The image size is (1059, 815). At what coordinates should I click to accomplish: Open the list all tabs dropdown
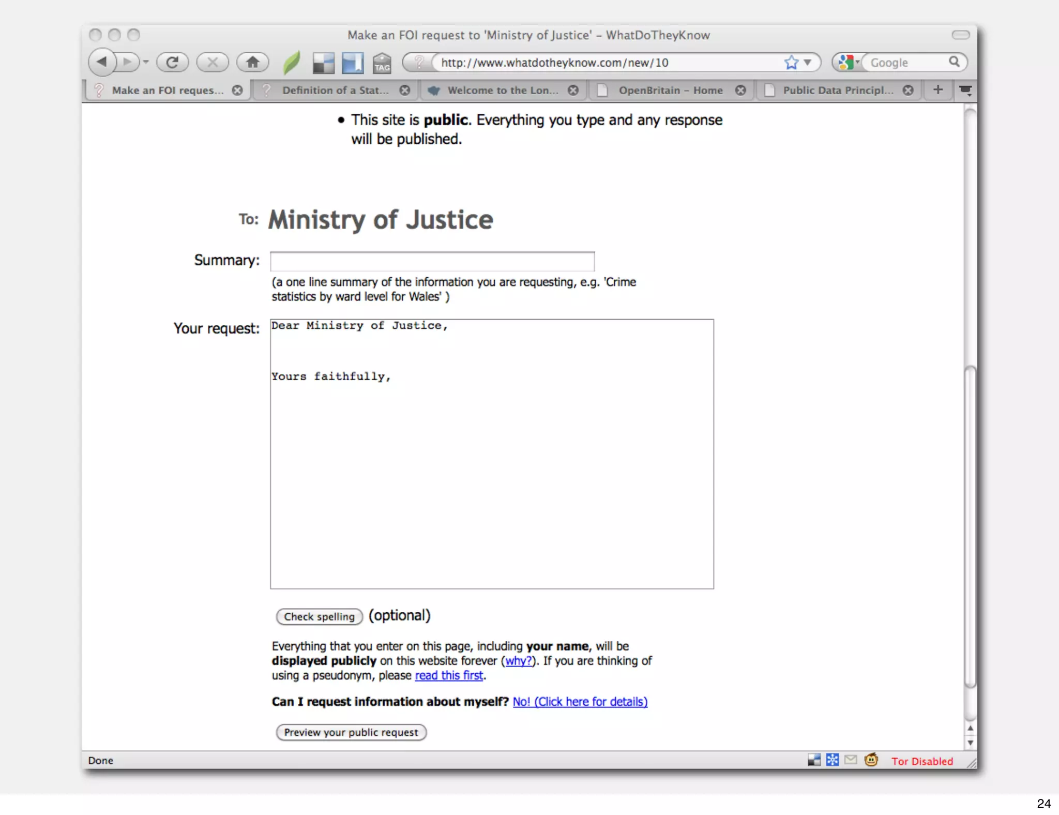point(965,90)
